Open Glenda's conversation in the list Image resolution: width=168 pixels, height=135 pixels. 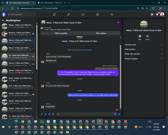(x=18, y=72)
